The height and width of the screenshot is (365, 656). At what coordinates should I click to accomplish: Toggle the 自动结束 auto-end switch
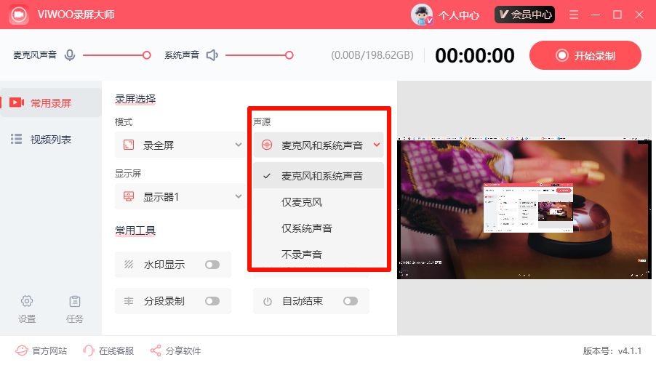351,301
